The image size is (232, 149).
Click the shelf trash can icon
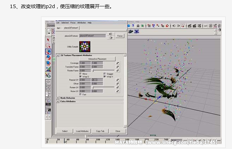pyautogui.click(x=220, y=30)
